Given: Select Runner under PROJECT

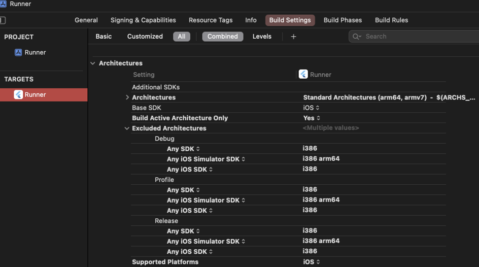Looking at the screenshot, I should click(x=30, y=52).
